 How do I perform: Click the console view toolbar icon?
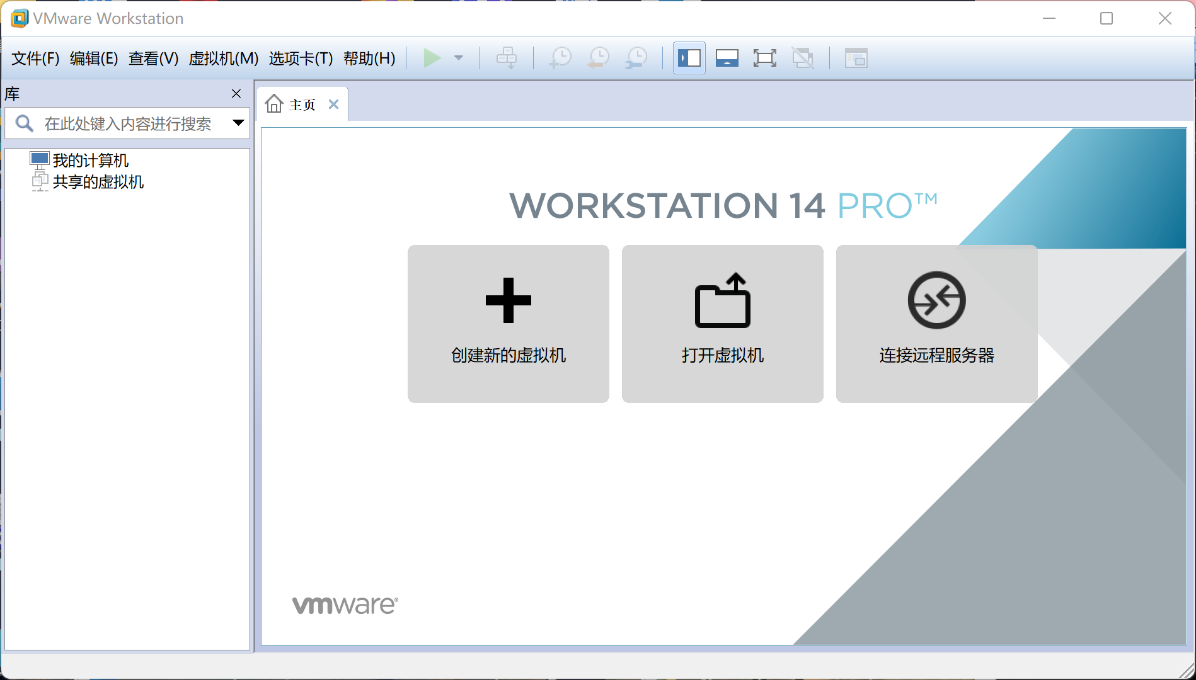[856, 59]
